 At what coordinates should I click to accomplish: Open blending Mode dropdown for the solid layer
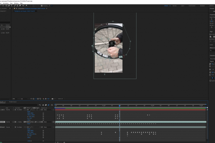(x=9, y=110)
